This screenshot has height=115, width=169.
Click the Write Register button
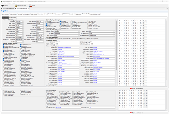pyautogui.click(x=26, y=14)
